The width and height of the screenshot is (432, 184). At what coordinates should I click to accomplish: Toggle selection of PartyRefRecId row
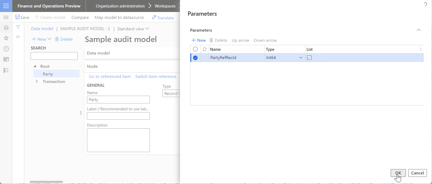click(x=195, y=58)
